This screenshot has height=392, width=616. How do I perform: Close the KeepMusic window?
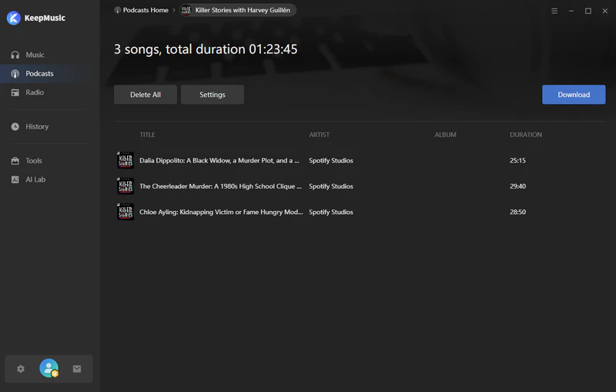(x=605, y=11)
